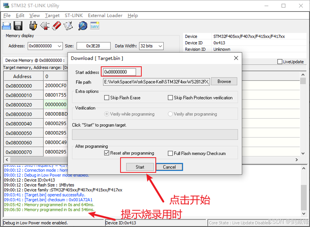Select address row 0x08000070
310x227 pixels.
click(24, 152)
